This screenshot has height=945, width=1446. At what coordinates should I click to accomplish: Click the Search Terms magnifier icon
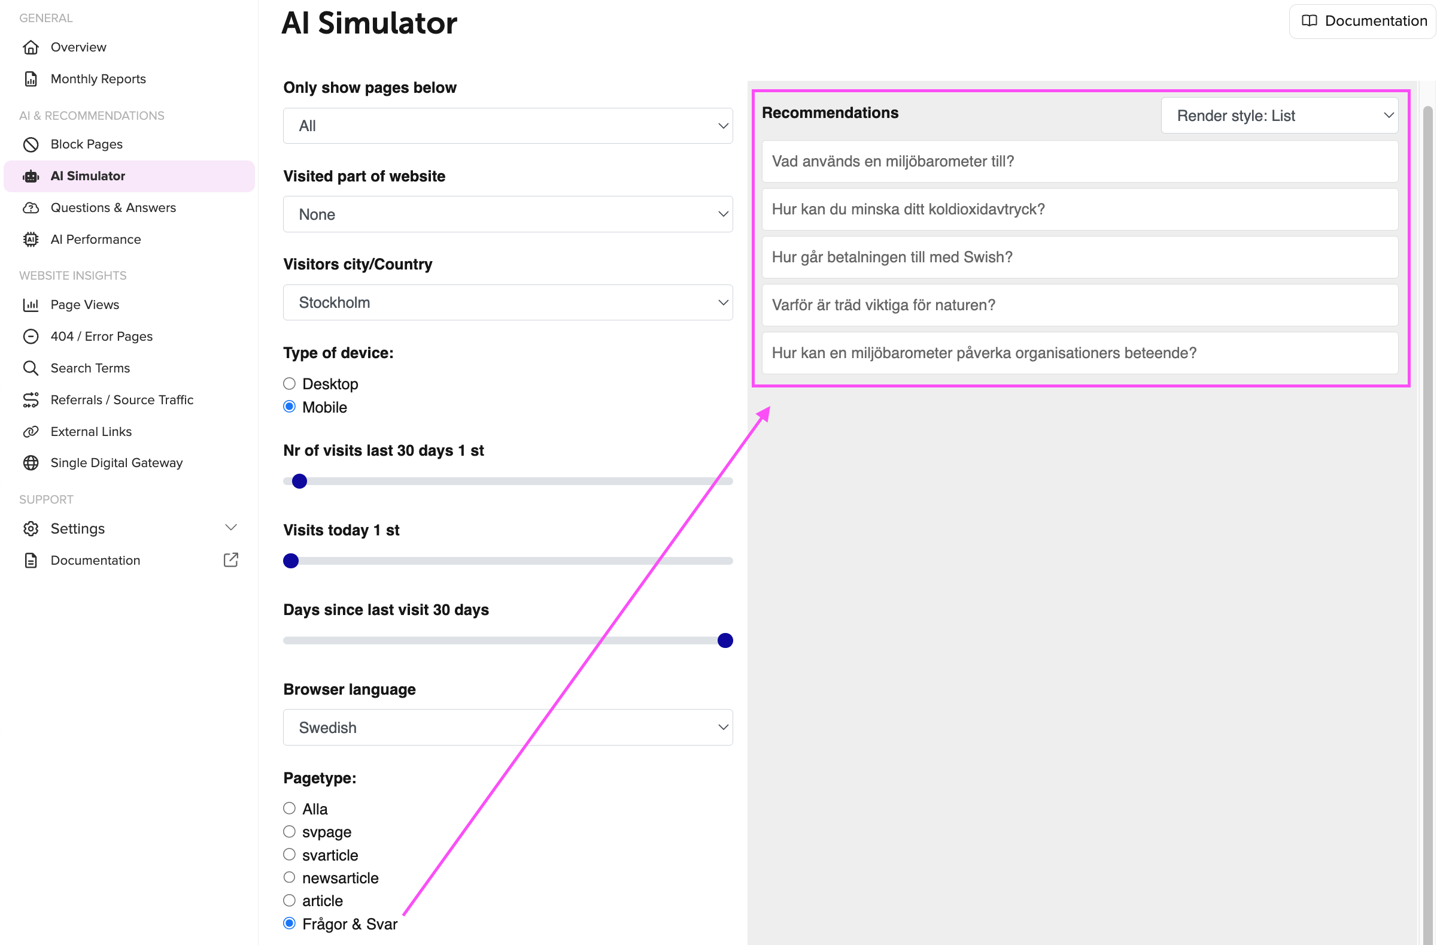31,368
